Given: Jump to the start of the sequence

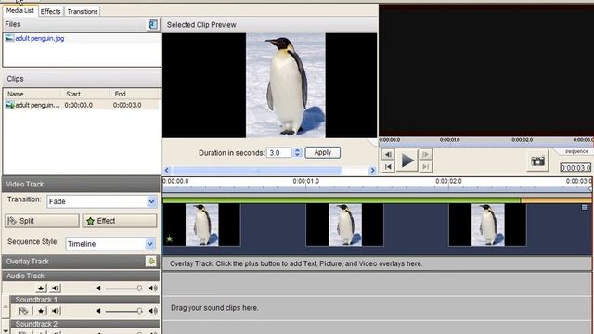Looking at the screenshot, I should tap(388, 167).
